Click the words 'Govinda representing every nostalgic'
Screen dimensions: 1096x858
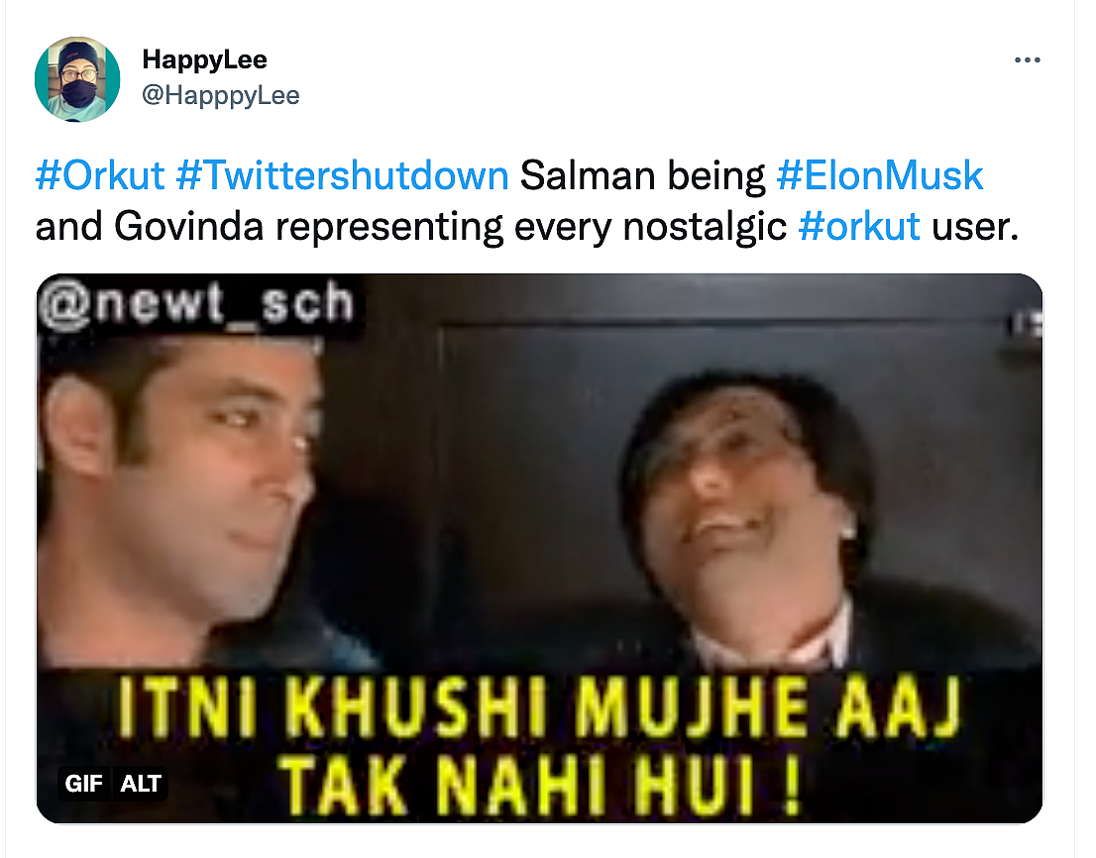[x=450, y=226]
